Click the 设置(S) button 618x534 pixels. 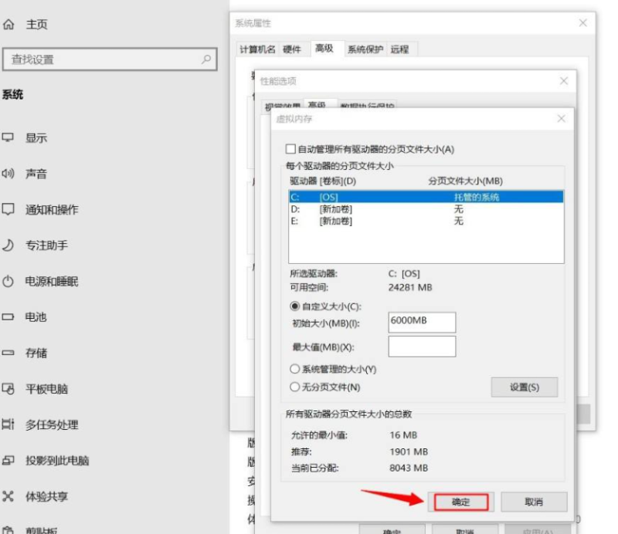tap(525, 387)
